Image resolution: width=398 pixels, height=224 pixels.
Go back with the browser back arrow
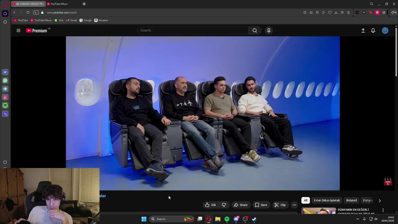tap(14, 12)
